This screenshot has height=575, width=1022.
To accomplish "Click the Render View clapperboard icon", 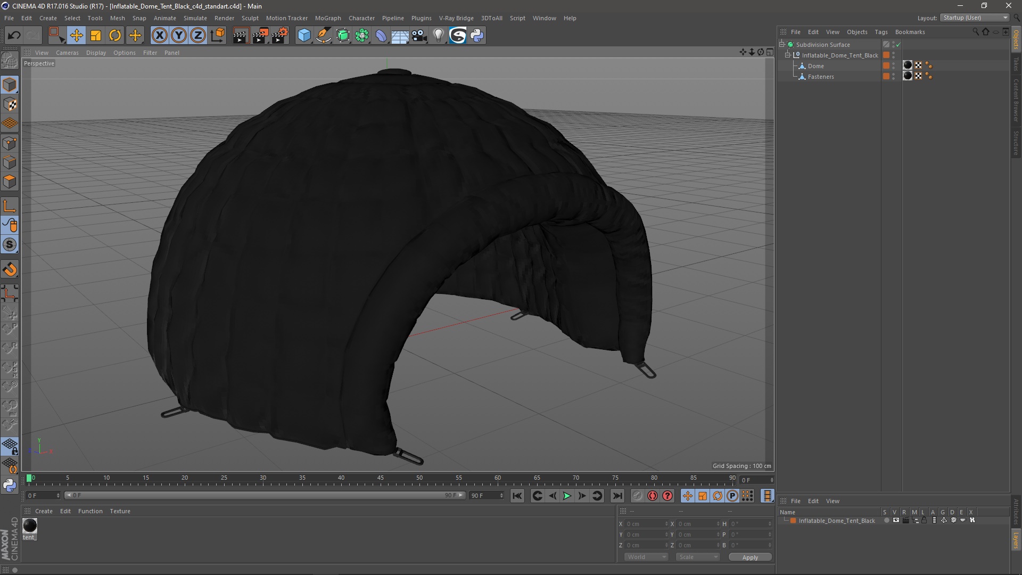I will [x=241, y=36].
